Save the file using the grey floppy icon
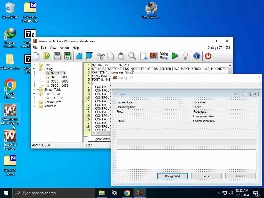 (57, 56)
